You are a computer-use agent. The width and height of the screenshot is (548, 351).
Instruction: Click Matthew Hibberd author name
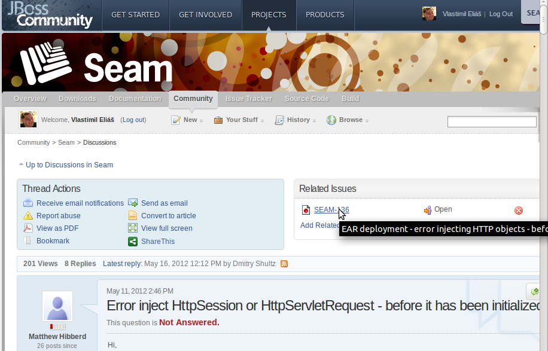[x=57, y=337]
